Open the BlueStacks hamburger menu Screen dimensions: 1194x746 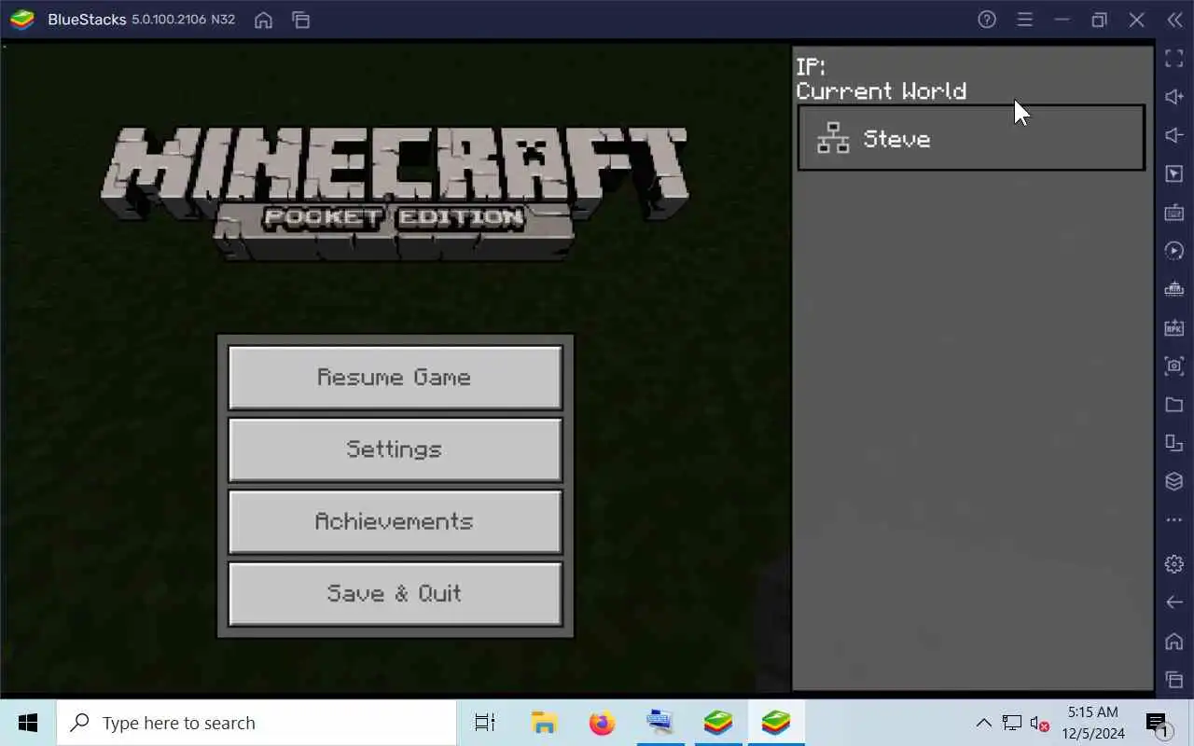1024,20
